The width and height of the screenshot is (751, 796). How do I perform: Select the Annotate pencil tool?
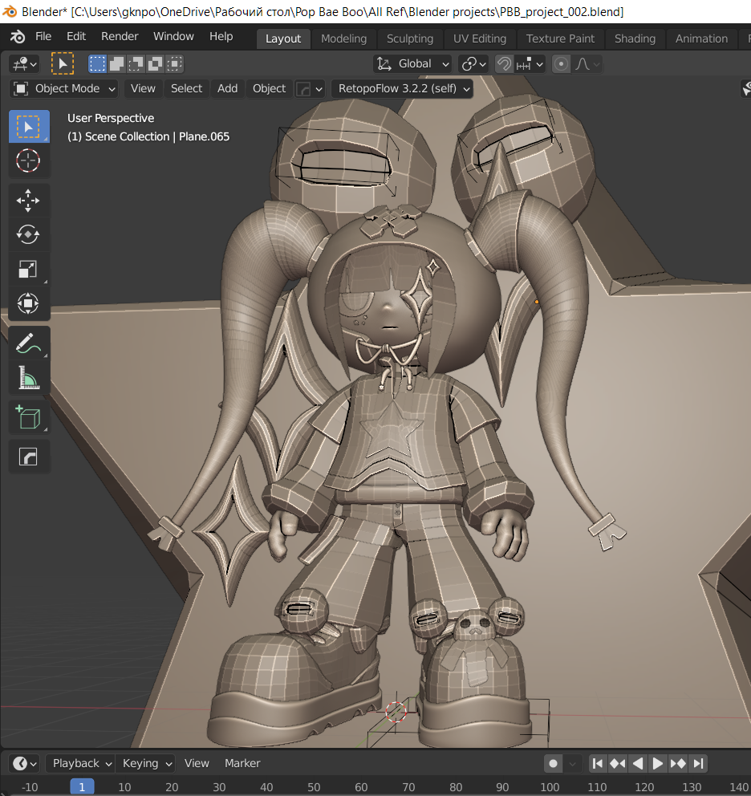coord(29,343)
